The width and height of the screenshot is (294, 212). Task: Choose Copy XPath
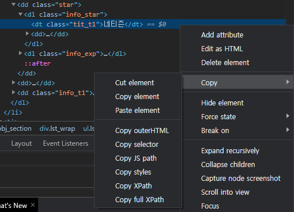pyautogui.click(x=134, y=186)
